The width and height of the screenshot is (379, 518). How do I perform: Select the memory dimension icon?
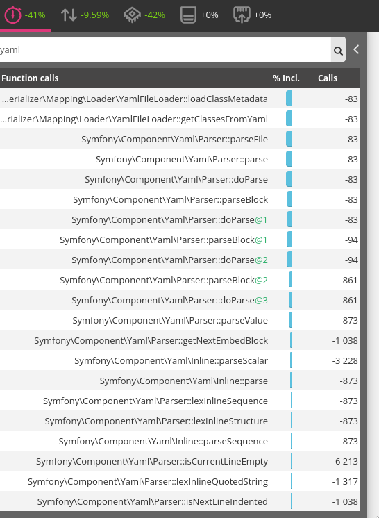tap(189, 15)
